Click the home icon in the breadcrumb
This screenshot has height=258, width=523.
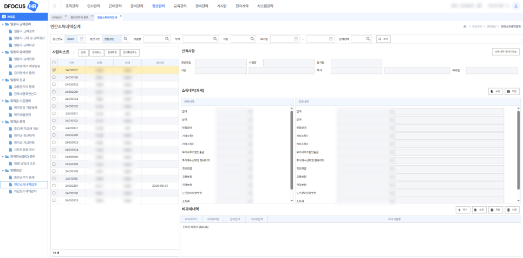click(465, 26)
